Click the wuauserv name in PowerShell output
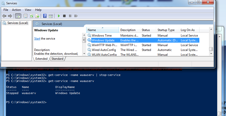The image size is (226, 116). point(29,93)
